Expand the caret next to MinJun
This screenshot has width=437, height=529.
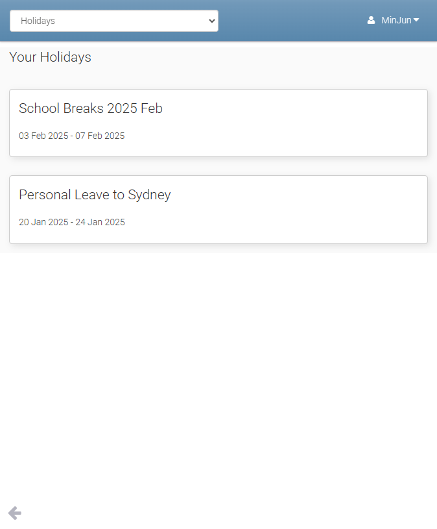coord(416,20)
